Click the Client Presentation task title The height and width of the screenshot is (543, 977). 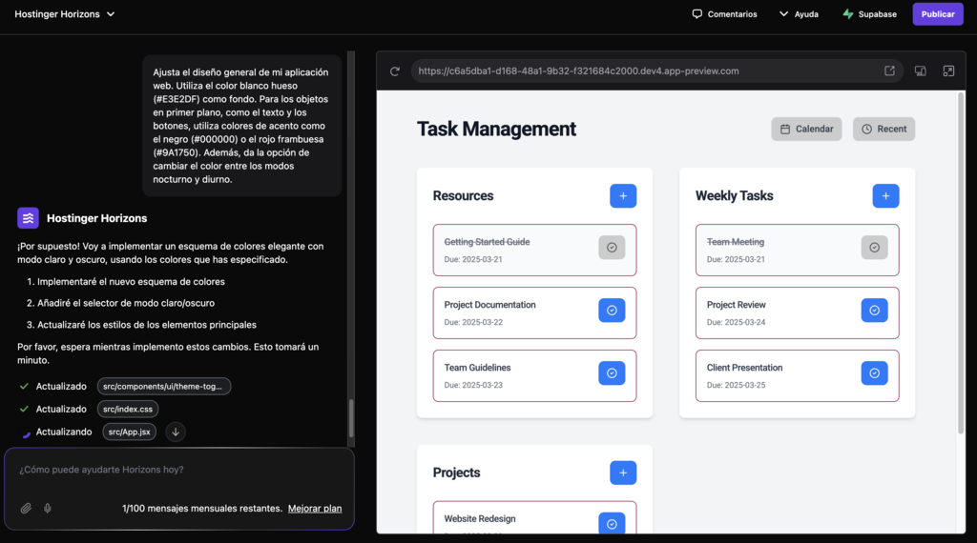[744, 368]
